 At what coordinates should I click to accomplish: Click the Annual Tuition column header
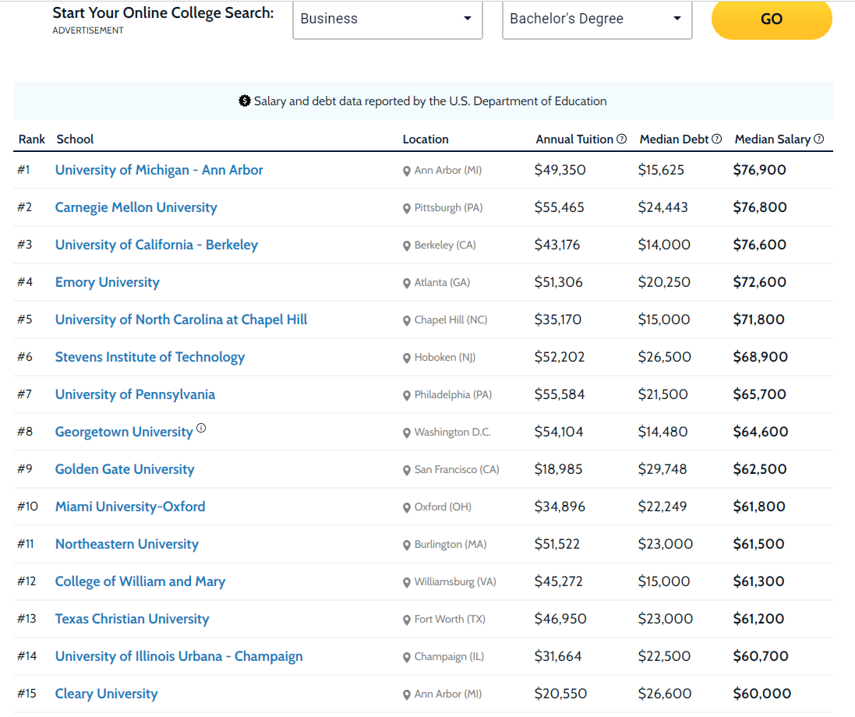[x=574, y=139]
